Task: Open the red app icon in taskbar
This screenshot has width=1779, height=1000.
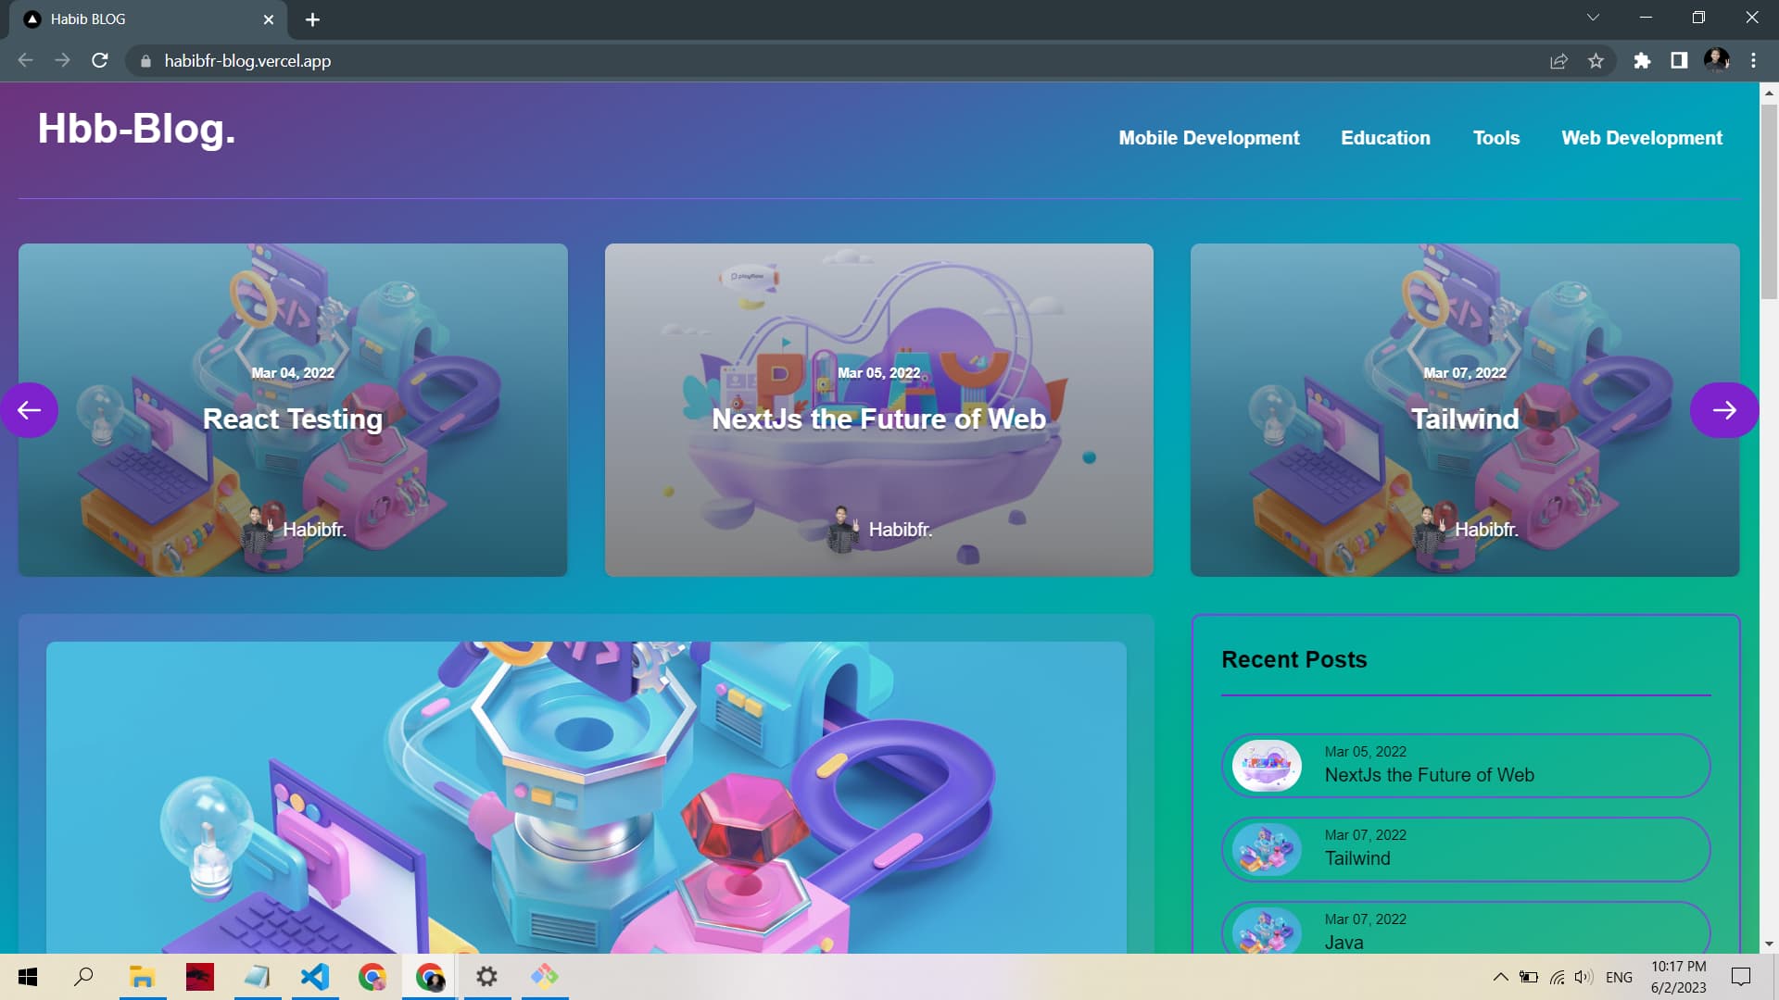Action: (x=199, y=977)
